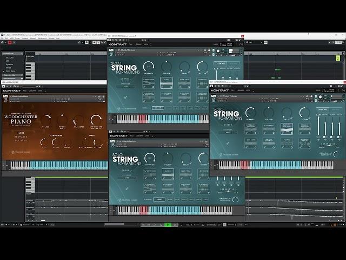Click the Dynamics knob in the lower Chordal Textures window
This screenshot has height=260, width=346.
pos(150,158)
